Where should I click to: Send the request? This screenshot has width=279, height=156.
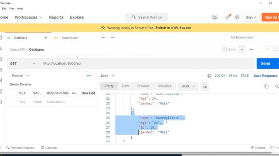point(265,64)
